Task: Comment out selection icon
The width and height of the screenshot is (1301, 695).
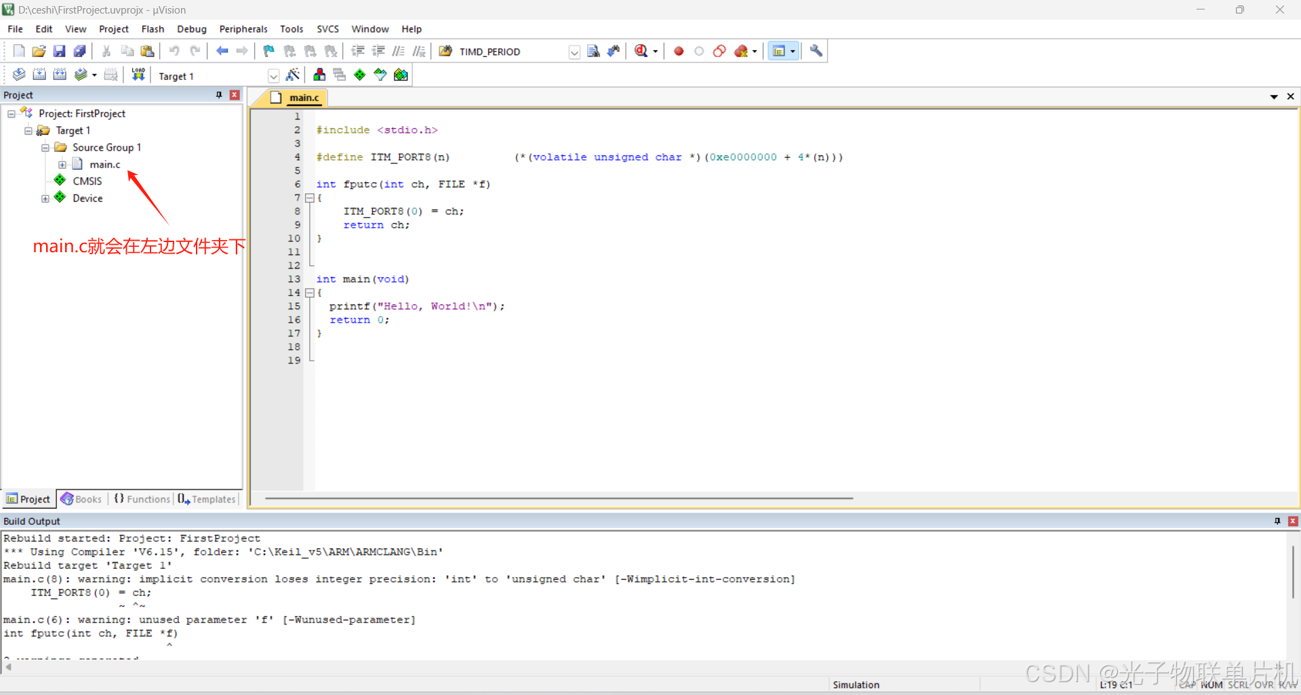Action: tap(399, 51)
